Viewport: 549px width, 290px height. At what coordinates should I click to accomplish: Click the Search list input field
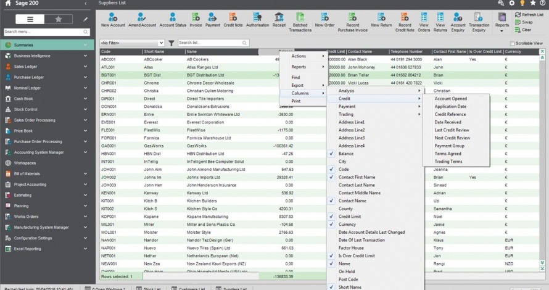coord(213,43)
